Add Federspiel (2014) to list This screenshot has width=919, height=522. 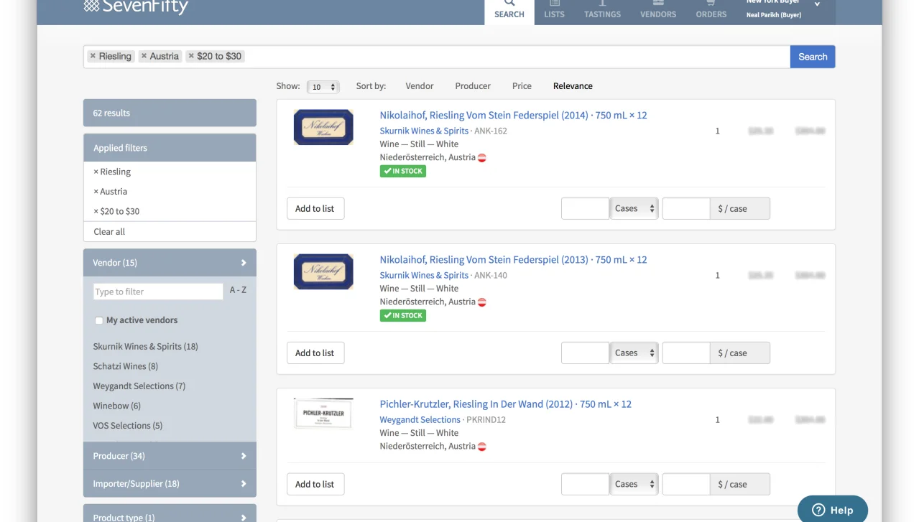tap(315, 209)
